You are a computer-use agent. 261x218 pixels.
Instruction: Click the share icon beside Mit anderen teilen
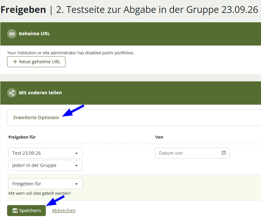pyautogui.click(x=12, y=93)
